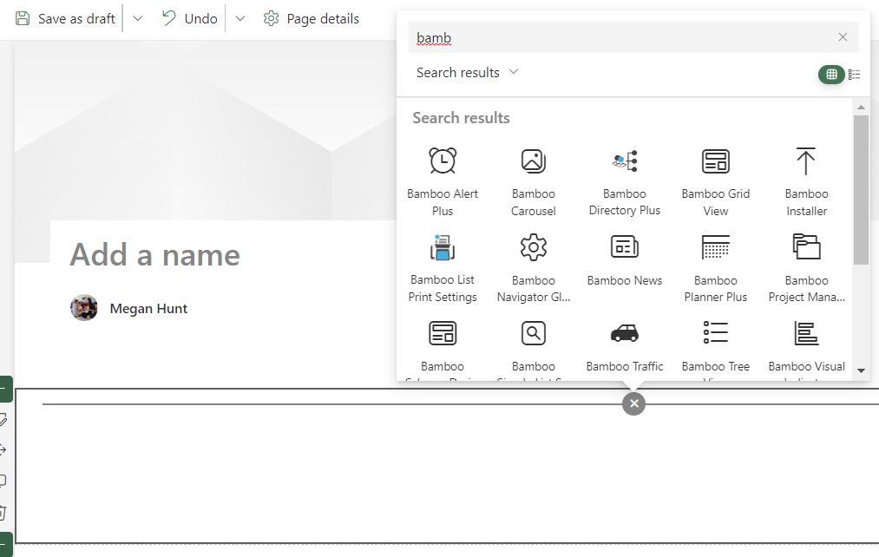
Task: Click the 'Add a name' page title
Action: point(154,255)
